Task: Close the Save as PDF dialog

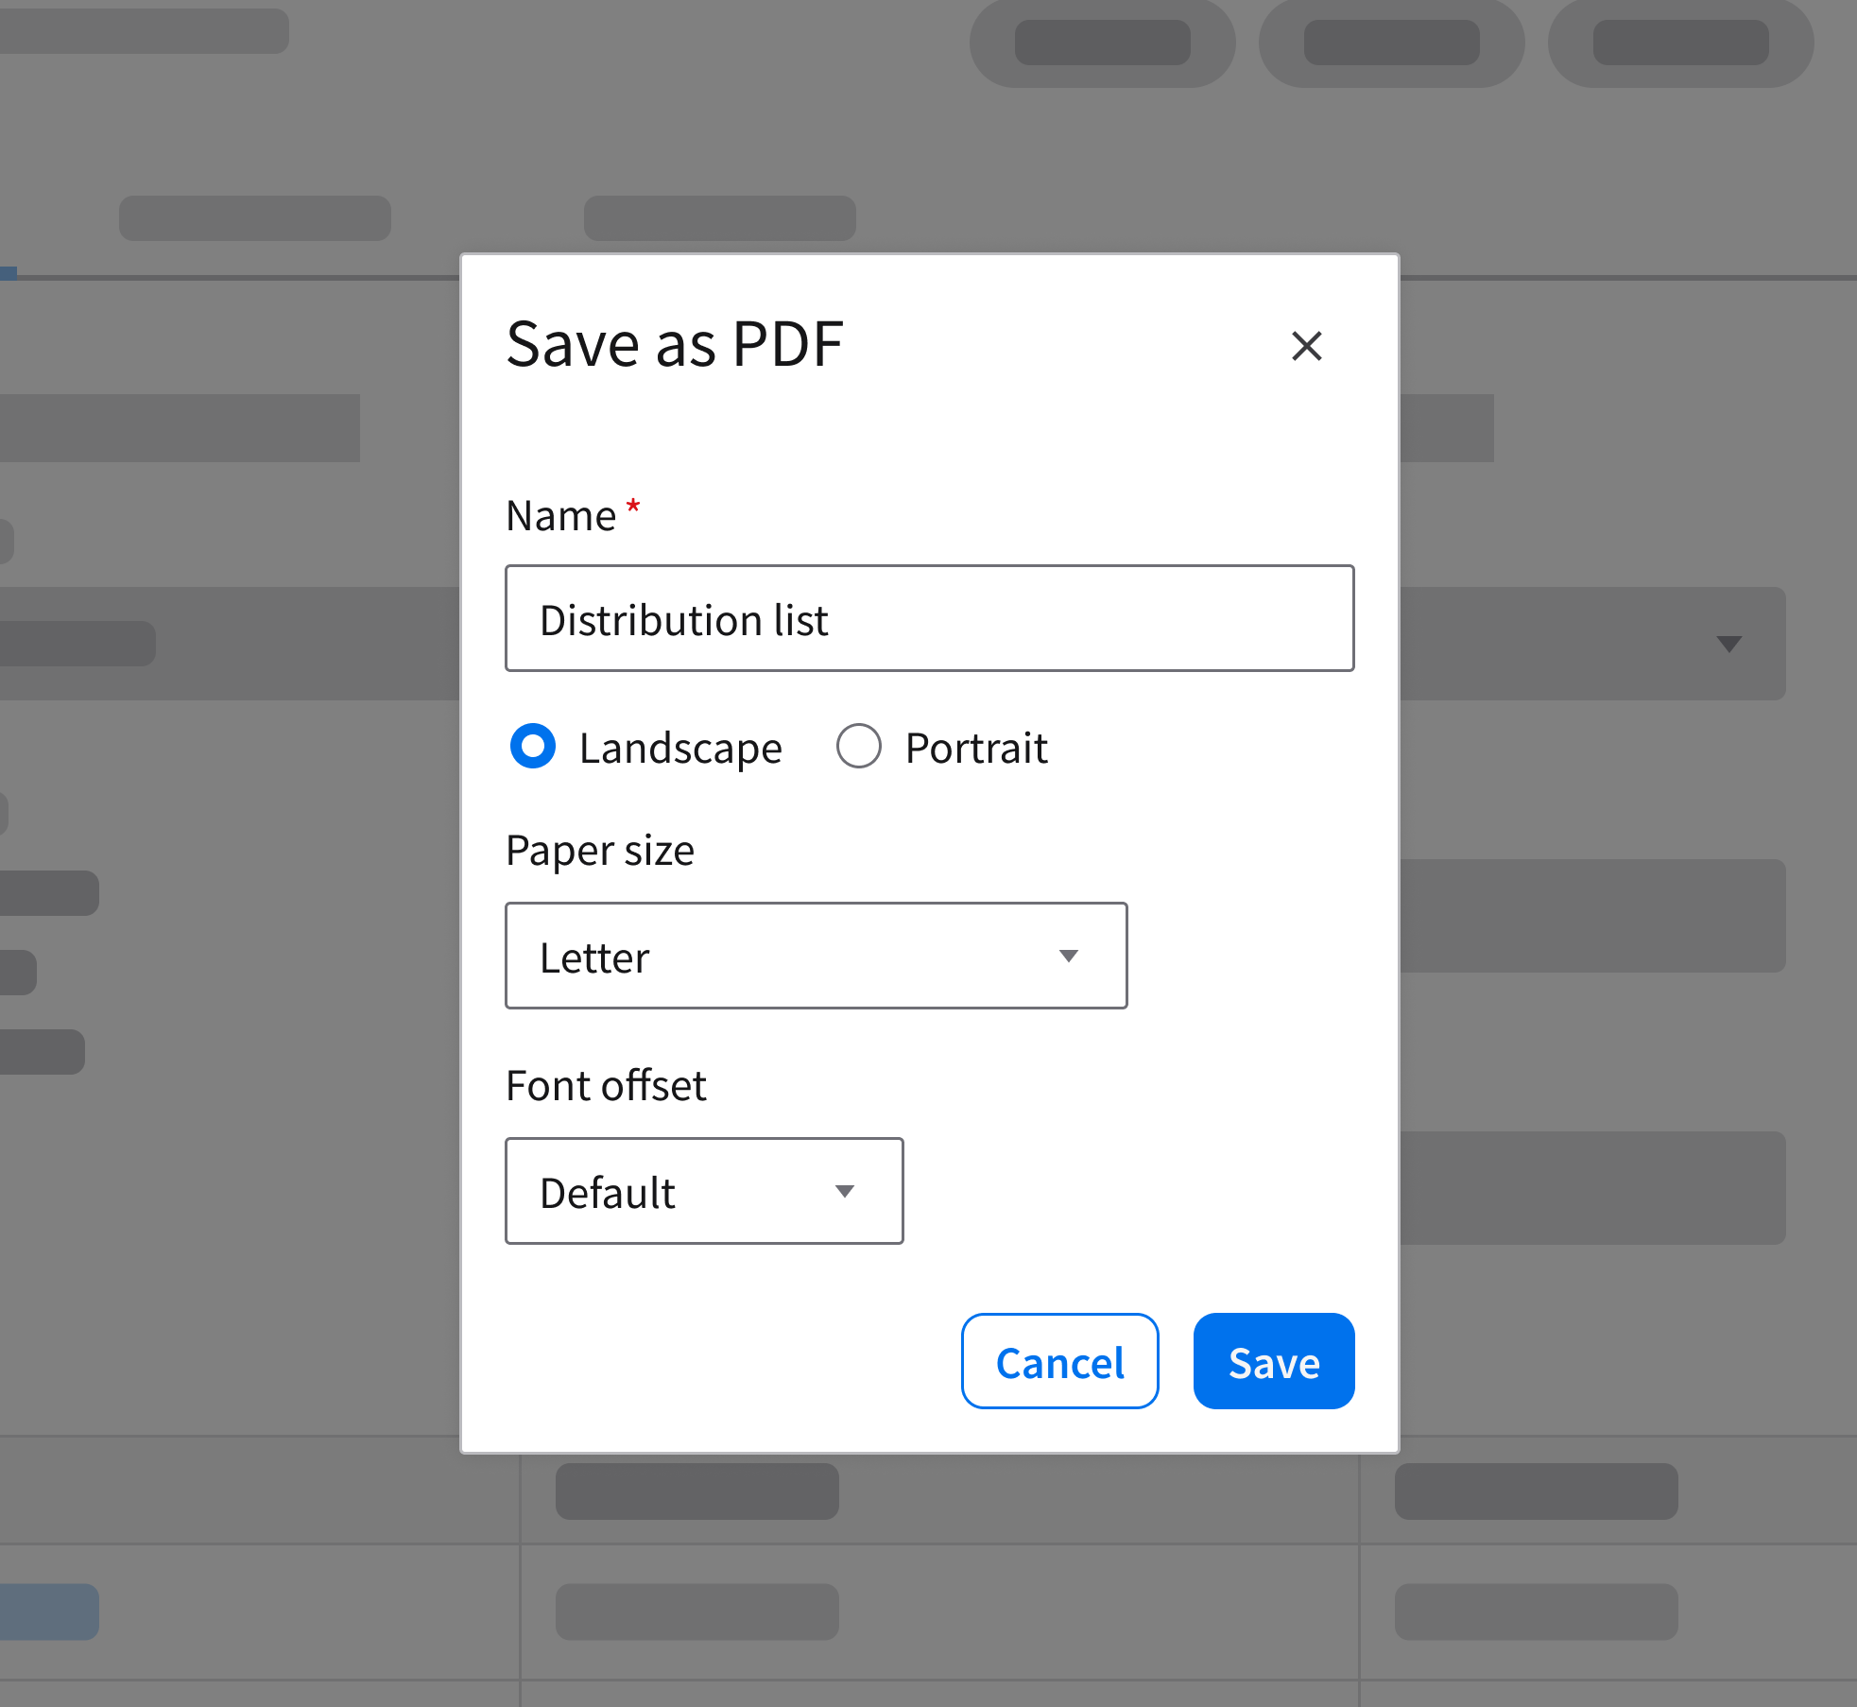Action: click(1306, 346)
